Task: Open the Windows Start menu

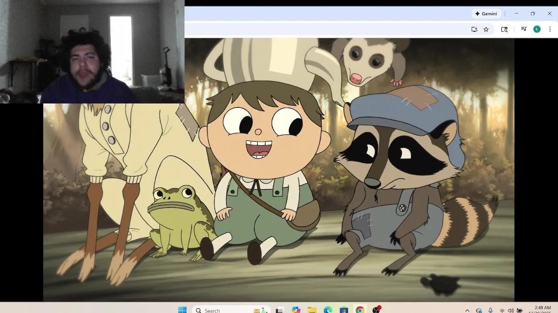Action: [182, 310]
